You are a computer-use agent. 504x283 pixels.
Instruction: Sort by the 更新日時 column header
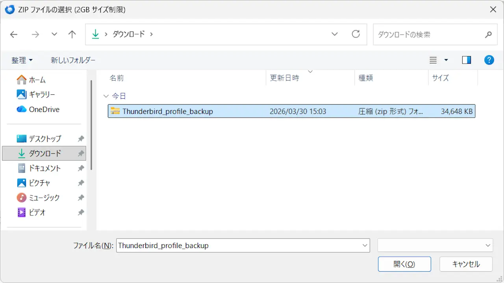(x=284, y=78)
